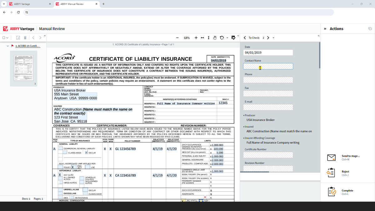Click the vertical scrollbar in fields pane
Image resolution: width=375 pixels, height=211 pixels.
(x=319, y=55)
